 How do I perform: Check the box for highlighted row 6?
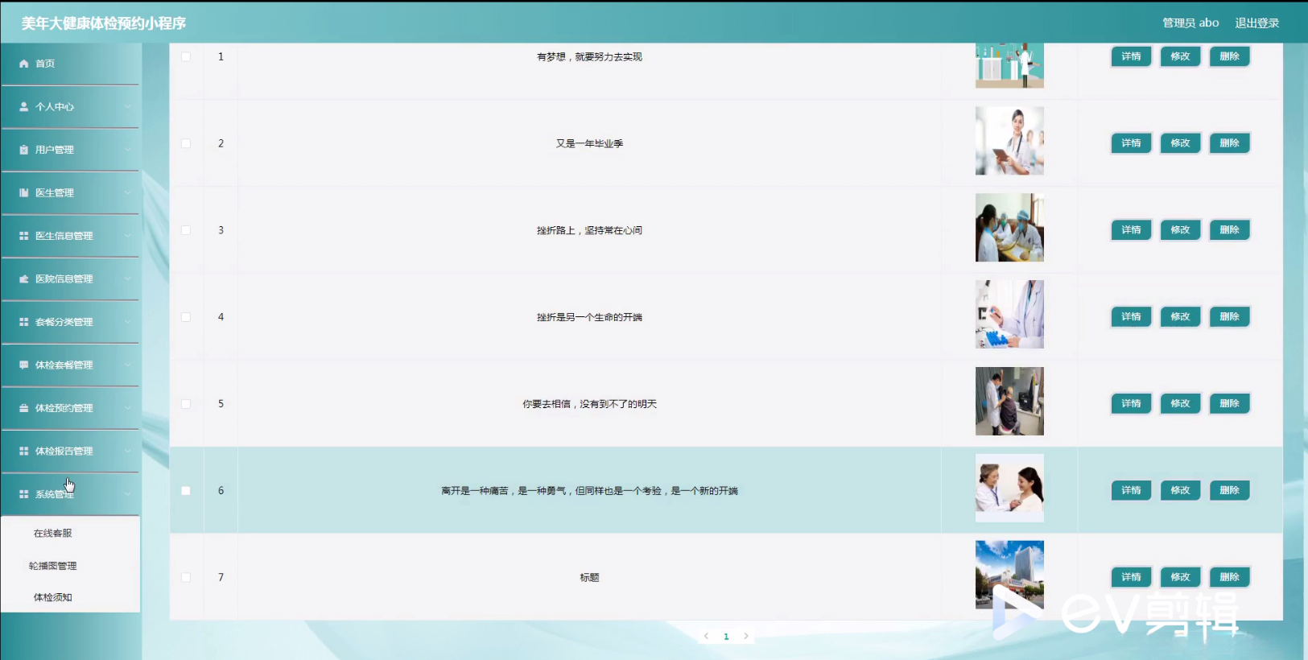(x=186, y=491)
